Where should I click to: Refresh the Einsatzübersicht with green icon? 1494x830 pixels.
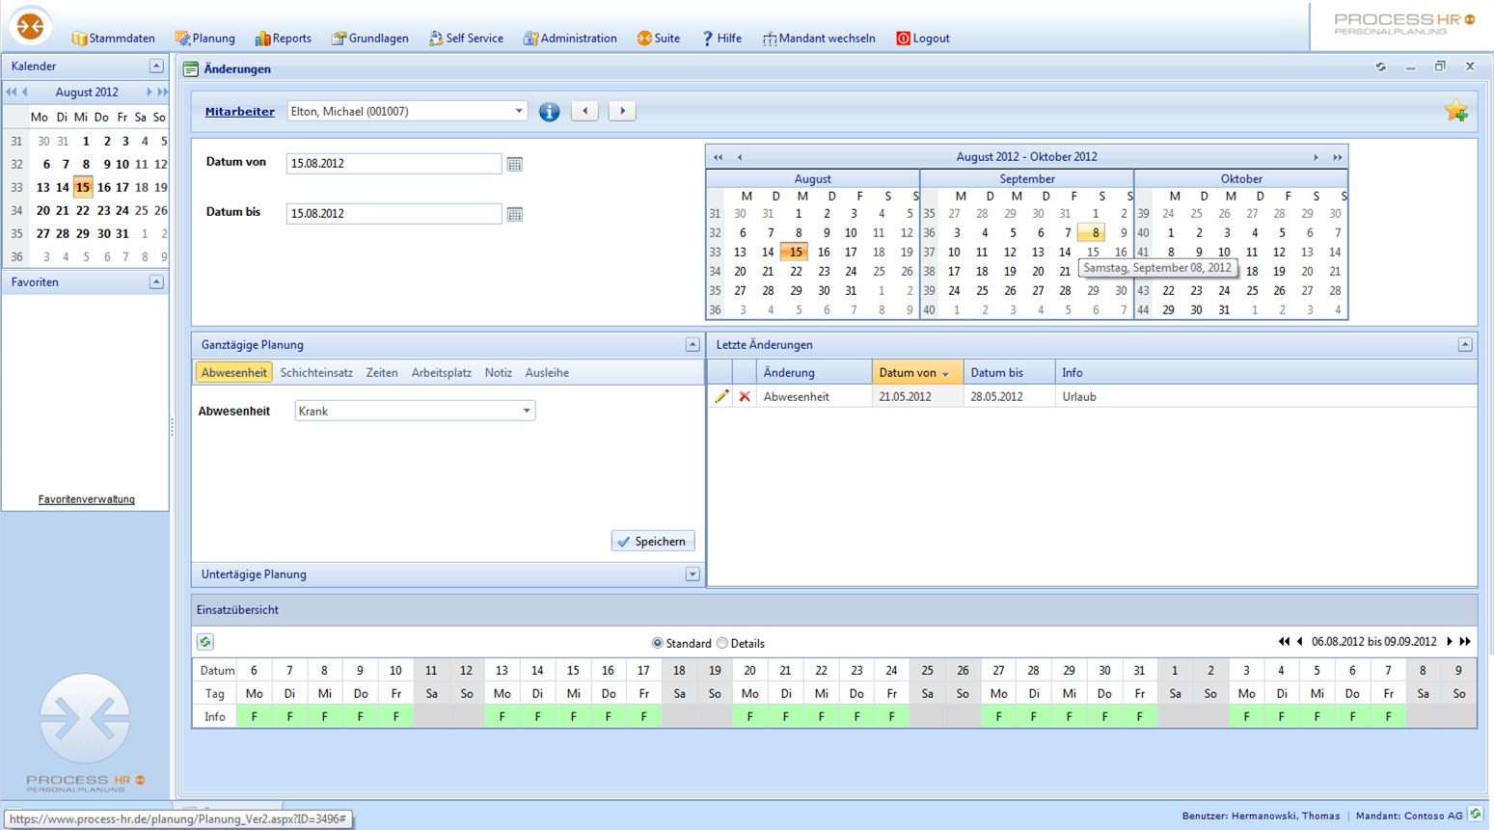coord(205,642)
